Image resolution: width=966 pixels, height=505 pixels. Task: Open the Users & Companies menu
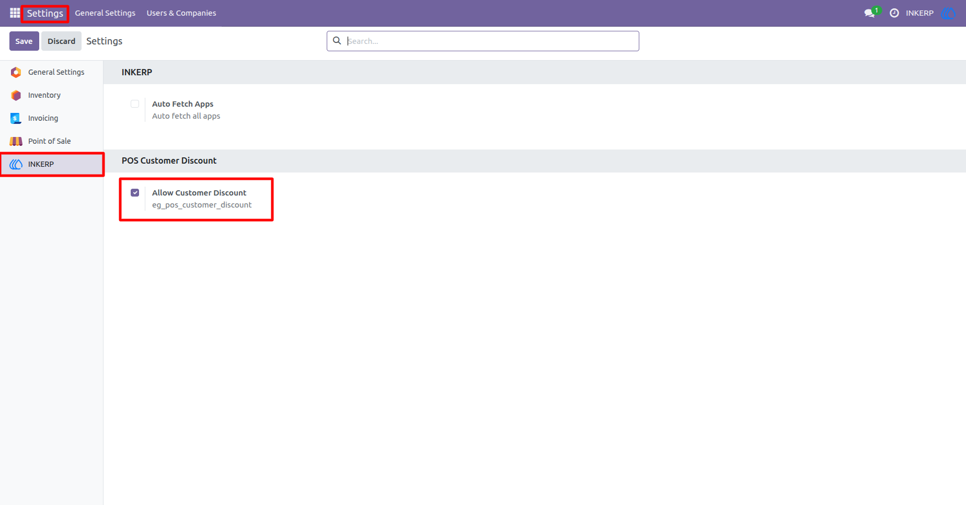[x=181, y=13]
